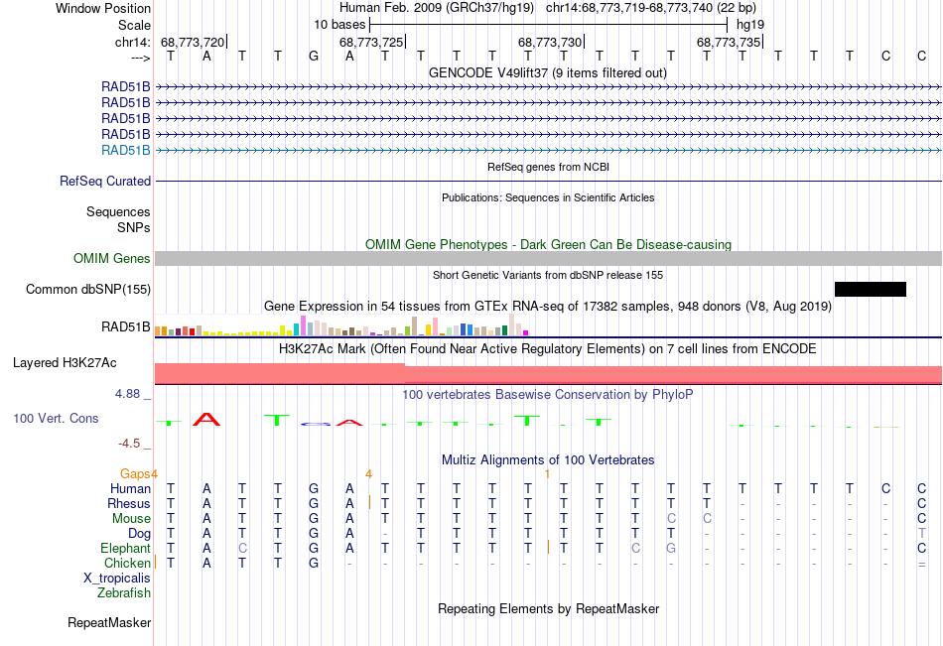Click the RepeatMasker track label
The width and height of the screenshot is (943, 646).
pyautogui.click(x=109, y=623)
